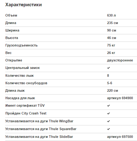Click the 235 см length value
The image size is (137, 141).
[112, 23]
